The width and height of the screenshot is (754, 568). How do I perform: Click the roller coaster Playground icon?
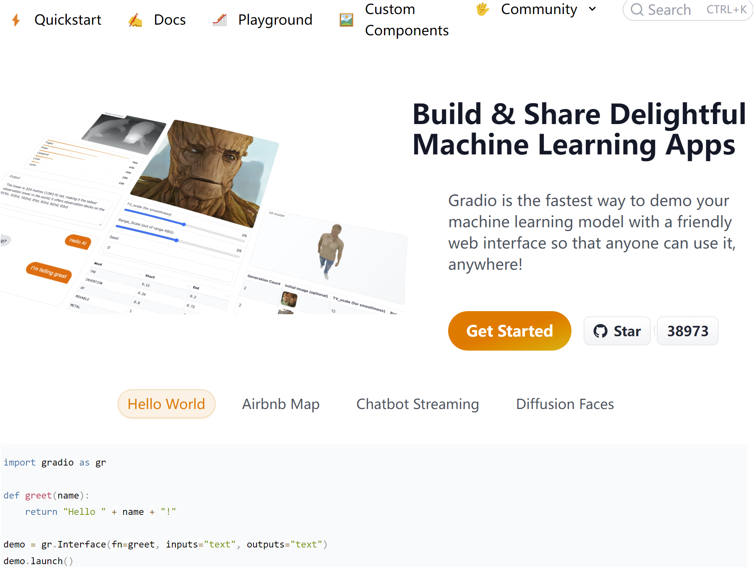[x=220, y=20]
